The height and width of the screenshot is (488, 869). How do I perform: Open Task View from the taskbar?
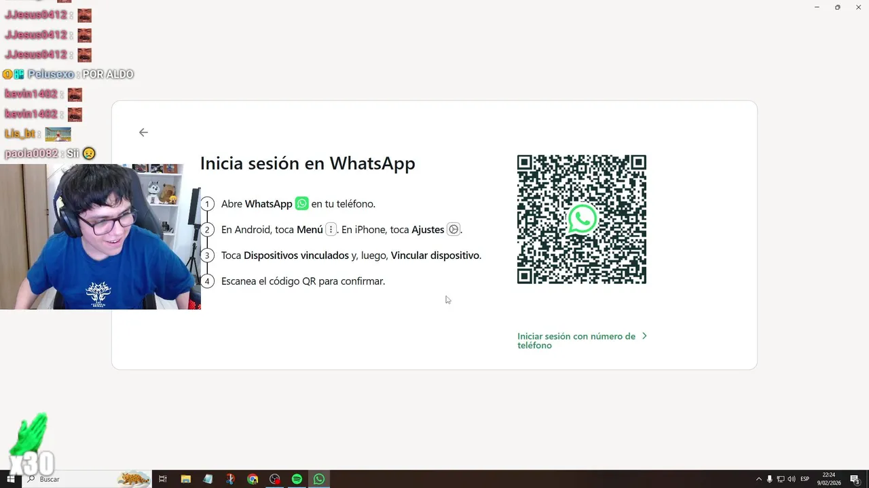click(x=163, y=479)
